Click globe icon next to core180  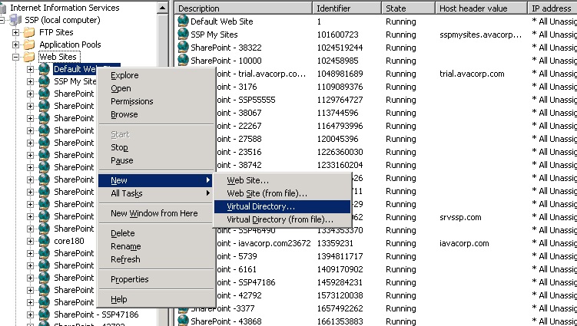pos(44,241)
